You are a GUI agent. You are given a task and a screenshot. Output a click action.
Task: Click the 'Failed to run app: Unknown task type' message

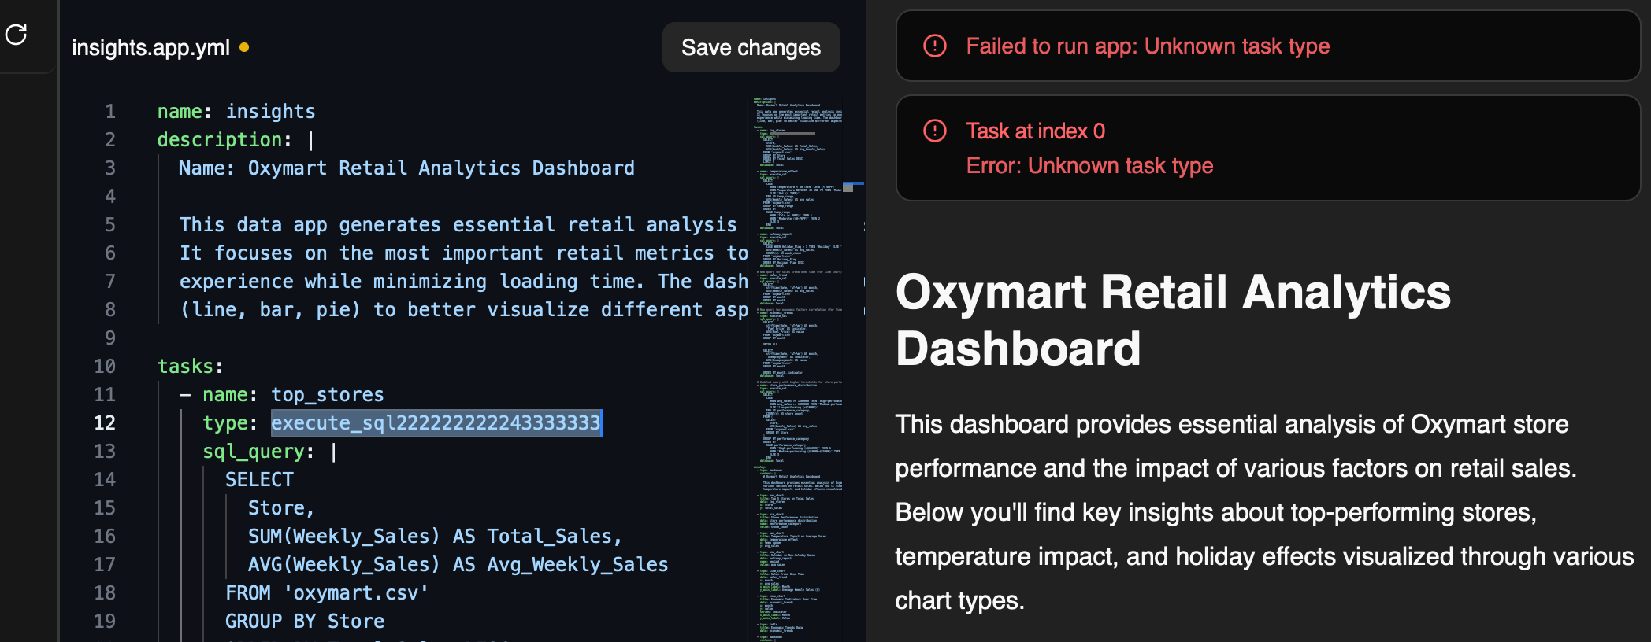pyautogui.click(x=1148, y=46)
